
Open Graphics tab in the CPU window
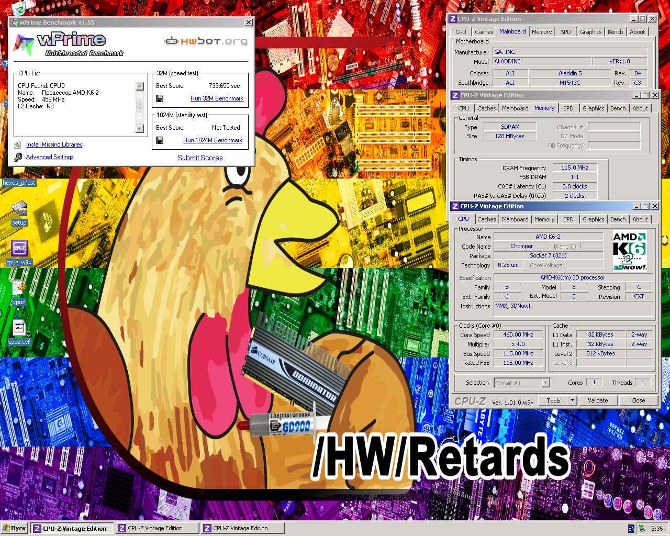[x=593, y=219]
